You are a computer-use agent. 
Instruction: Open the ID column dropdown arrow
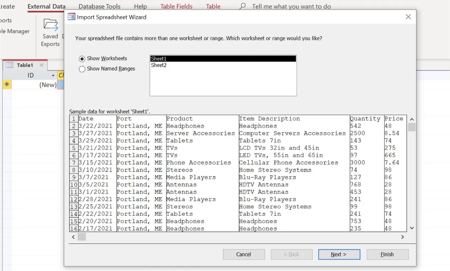[x=53, y=75]
